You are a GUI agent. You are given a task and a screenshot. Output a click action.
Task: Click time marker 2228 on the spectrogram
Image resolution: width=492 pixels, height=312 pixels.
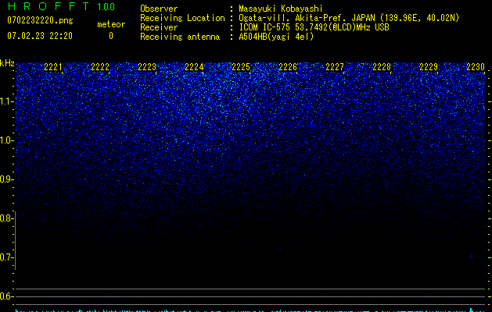tap(382, 66)
